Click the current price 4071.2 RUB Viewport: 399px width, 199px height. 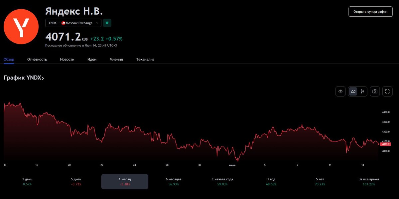point(66,37)
